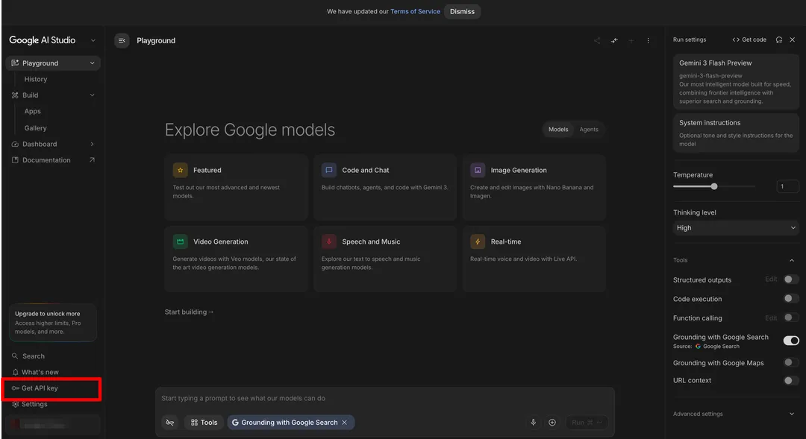806x439 pixels.
Task: Switch to the Models tab
Action: [x=558, y=130]
